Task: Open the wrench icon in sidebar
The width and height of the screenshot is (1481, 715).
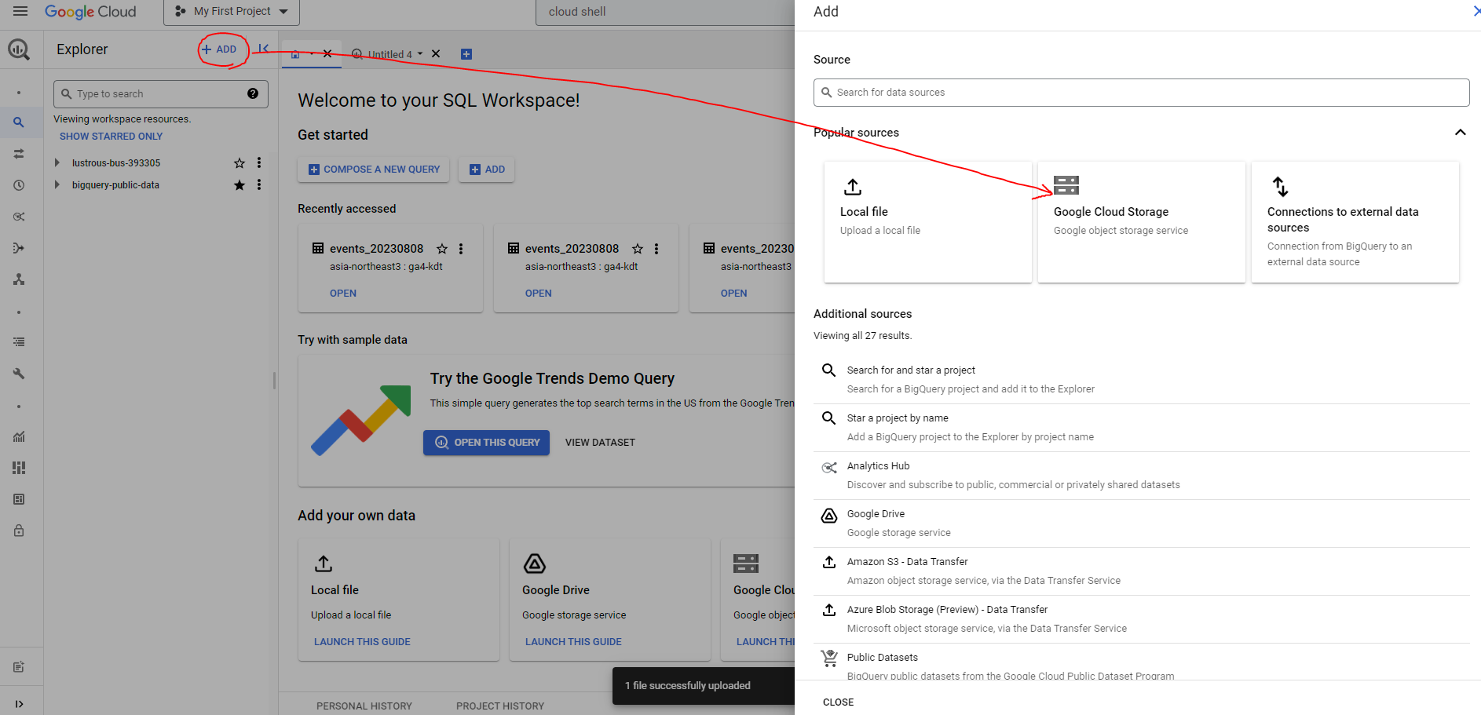Action: coord(19,374)
